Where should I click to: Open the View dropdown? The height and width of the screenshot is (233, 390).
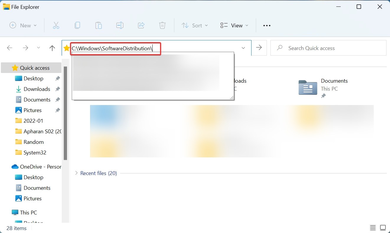pyautogui.click(x=234, y=25)
